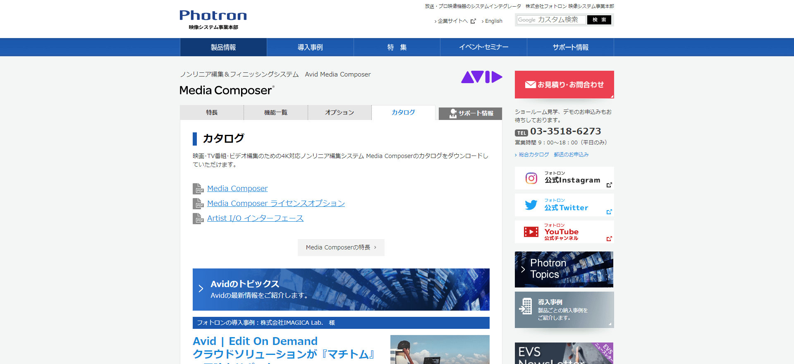
Task: Open the EVS Newsletter banner
Action: [x=564, y=353]
